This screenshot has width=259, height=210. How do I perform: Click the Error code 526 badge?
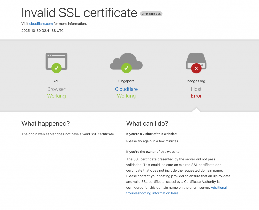pyautogui.click(x=151, y=14)
